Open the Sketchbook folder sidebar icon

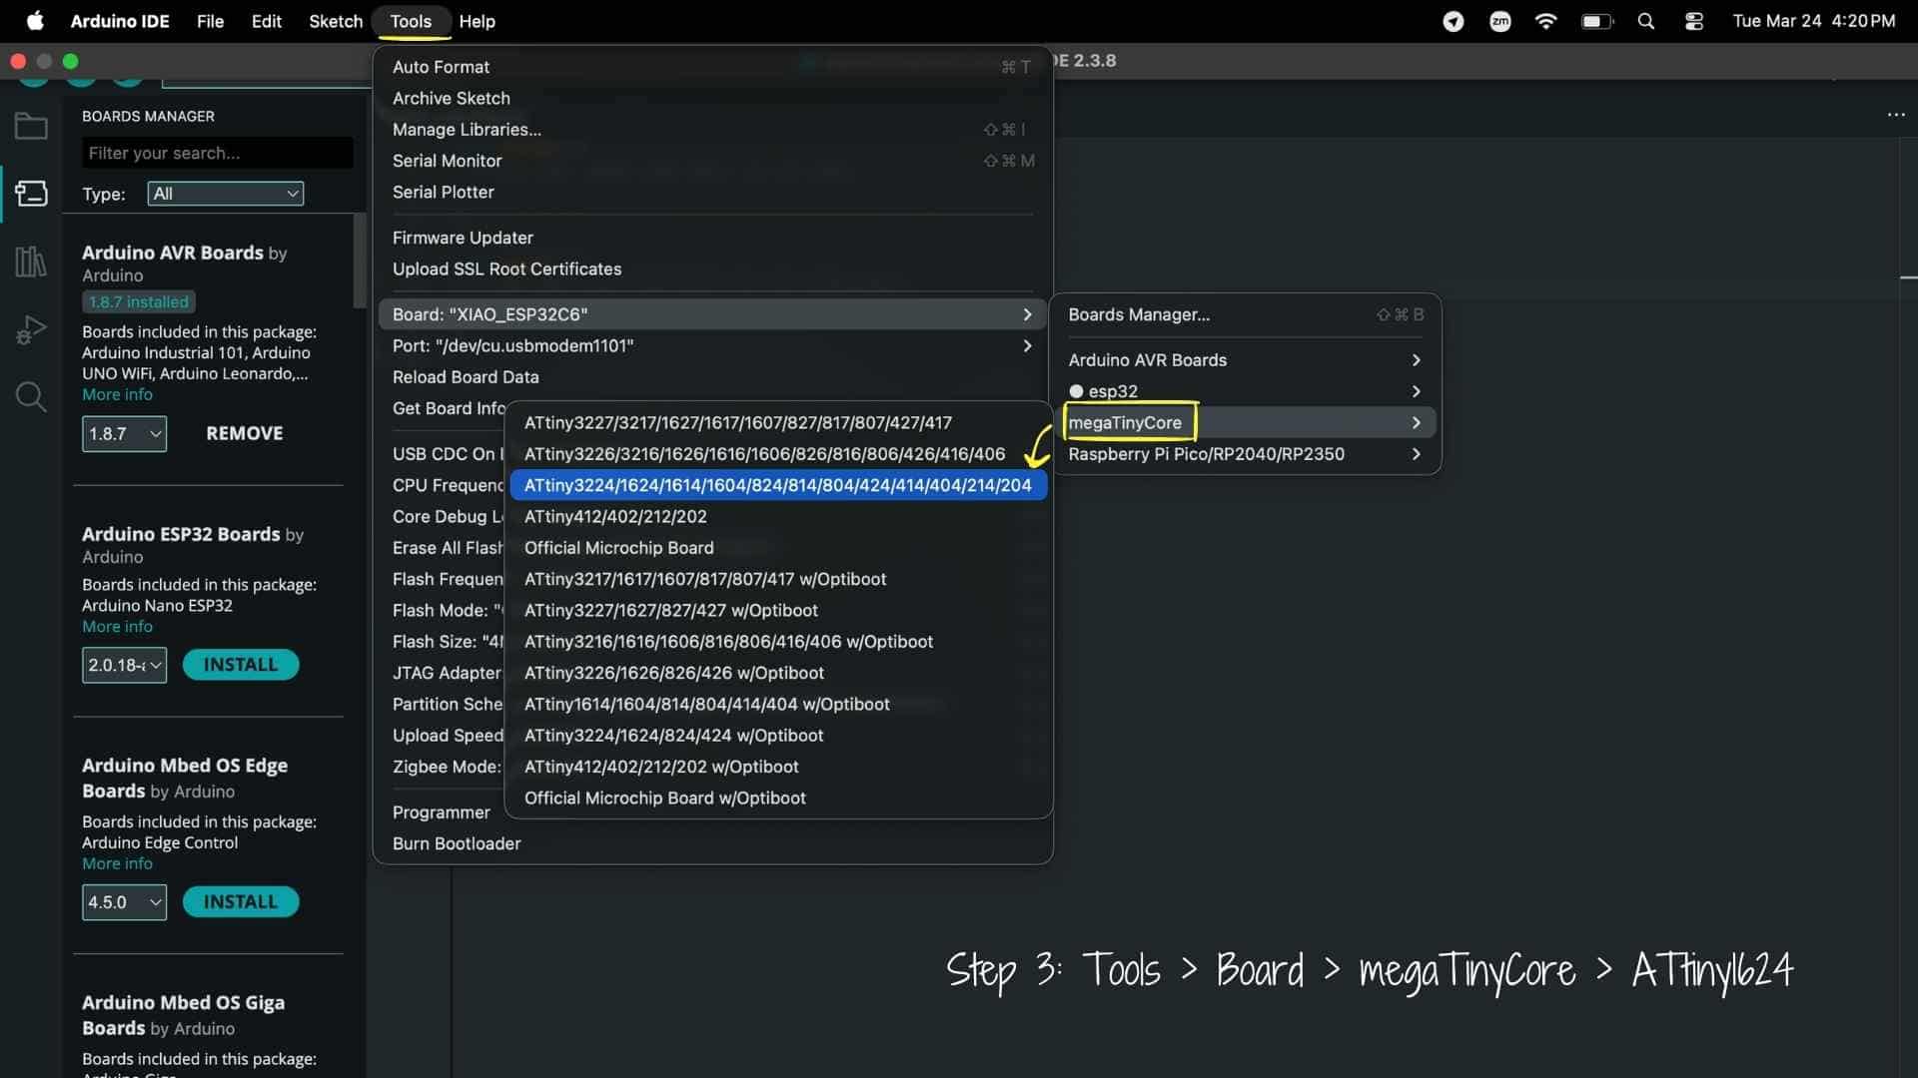coord(31,127)
